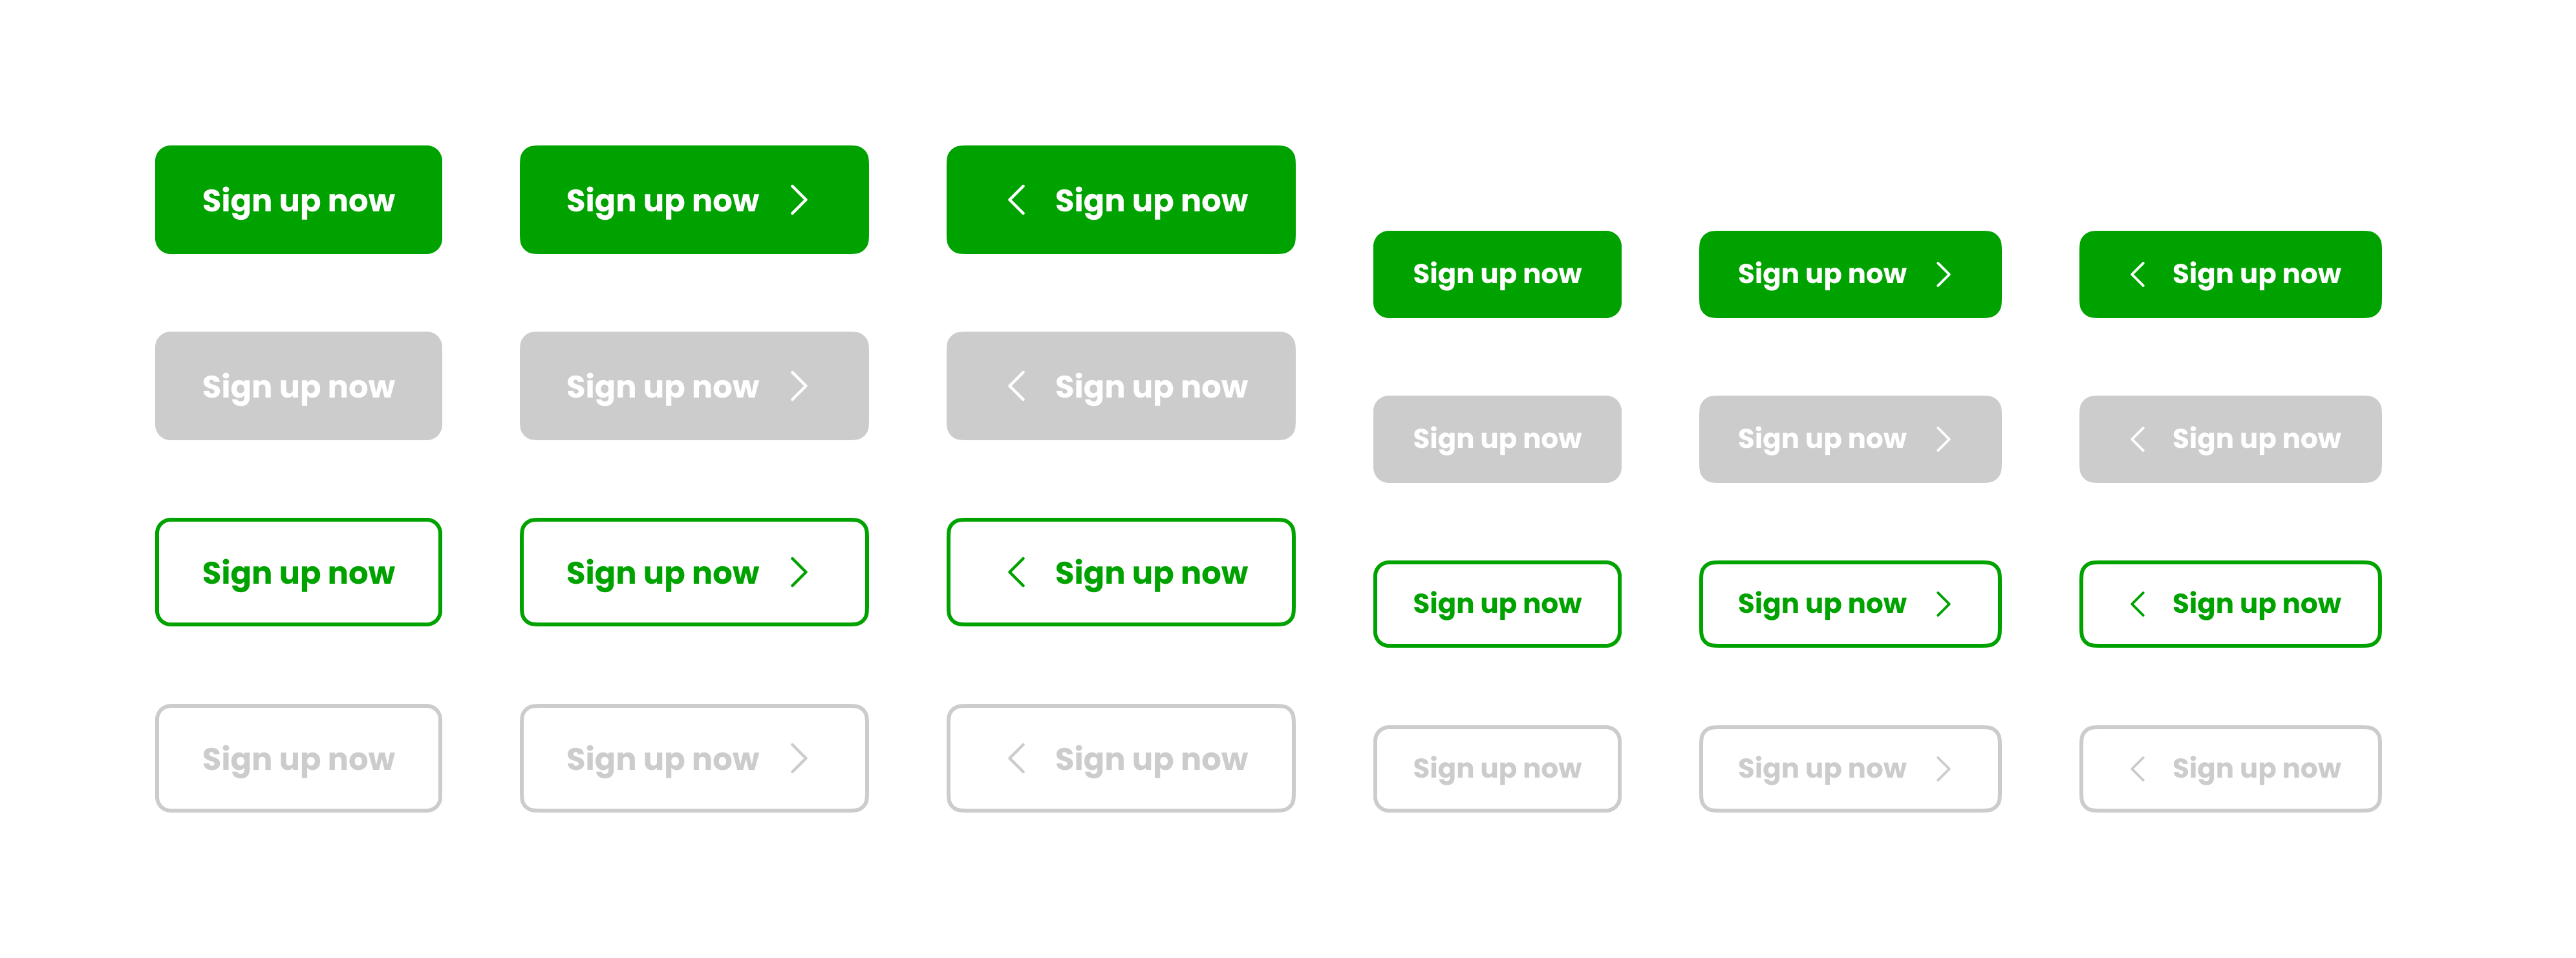The image size is (2576, 958).
Task: Click left chevron in large solid green button
Action: [x=1016, y=200]
